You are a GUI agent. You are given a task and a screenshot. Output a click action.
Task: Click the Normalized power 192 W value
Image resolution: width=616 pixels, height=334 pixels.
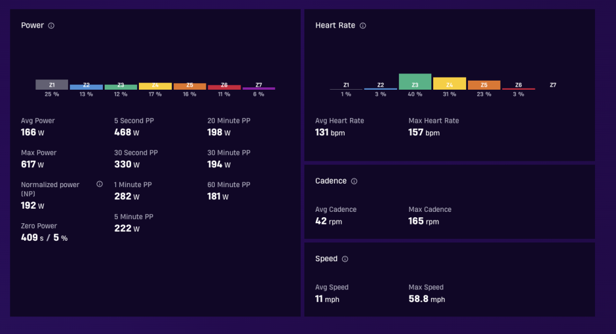32,205
